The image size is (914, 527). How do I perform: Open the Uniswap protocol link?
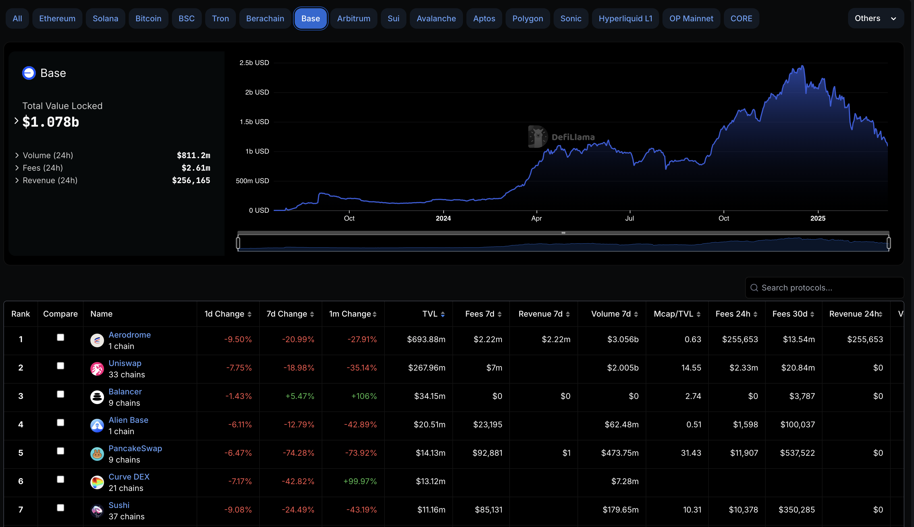click(x=125, y=363)
